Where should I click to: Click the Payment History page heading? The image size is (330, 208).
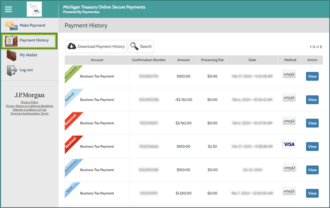[86, 26]
